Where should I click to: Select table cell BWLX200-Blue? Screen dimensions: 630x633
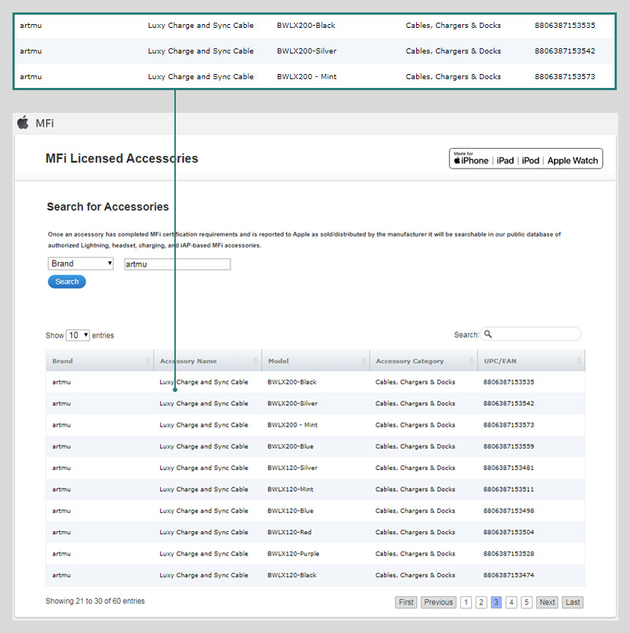(290, 446)
